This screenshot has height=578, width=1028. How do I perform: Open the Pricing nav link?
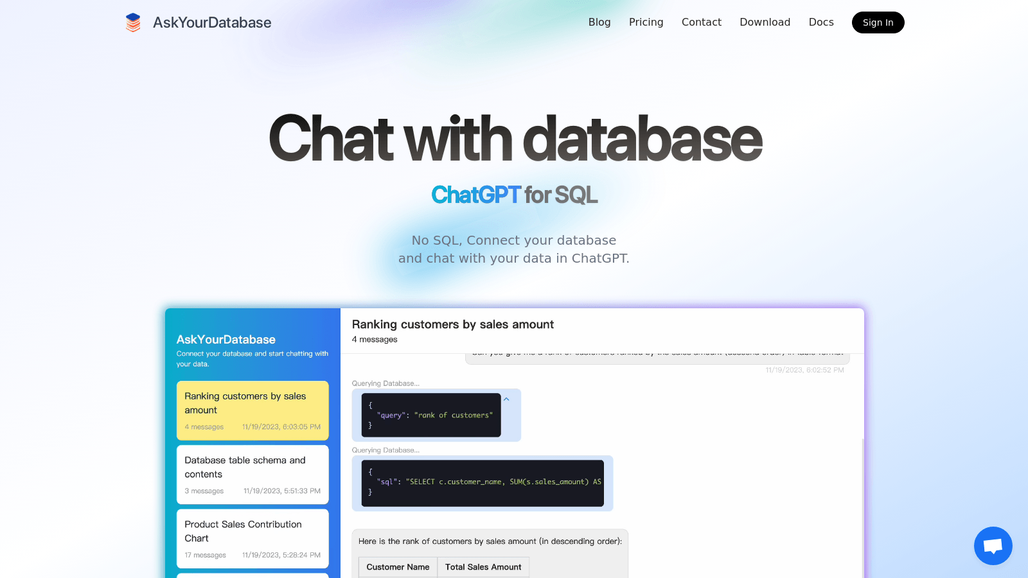(x=646, y=22)
